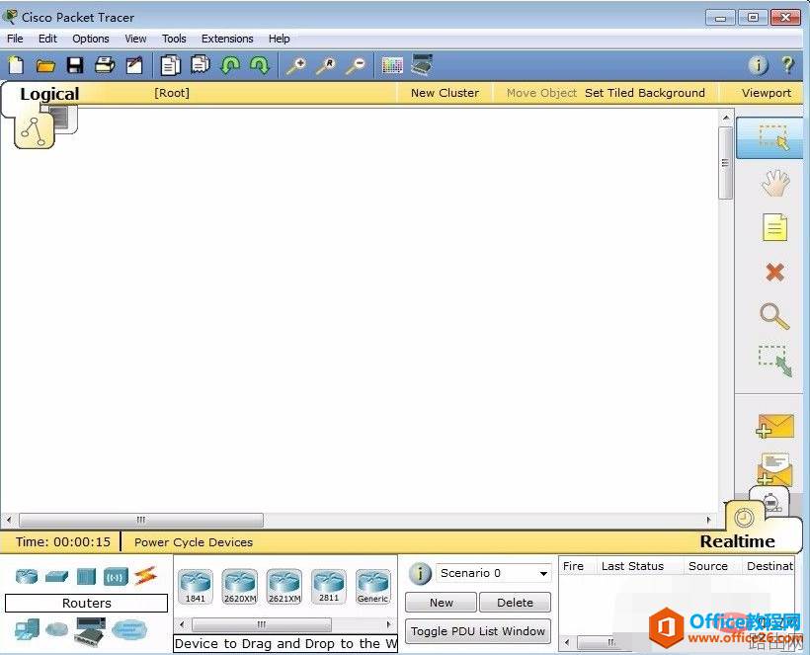Open the Options menu
The width and height of the screenshot is (810, 655).
[x=91, y=39]
